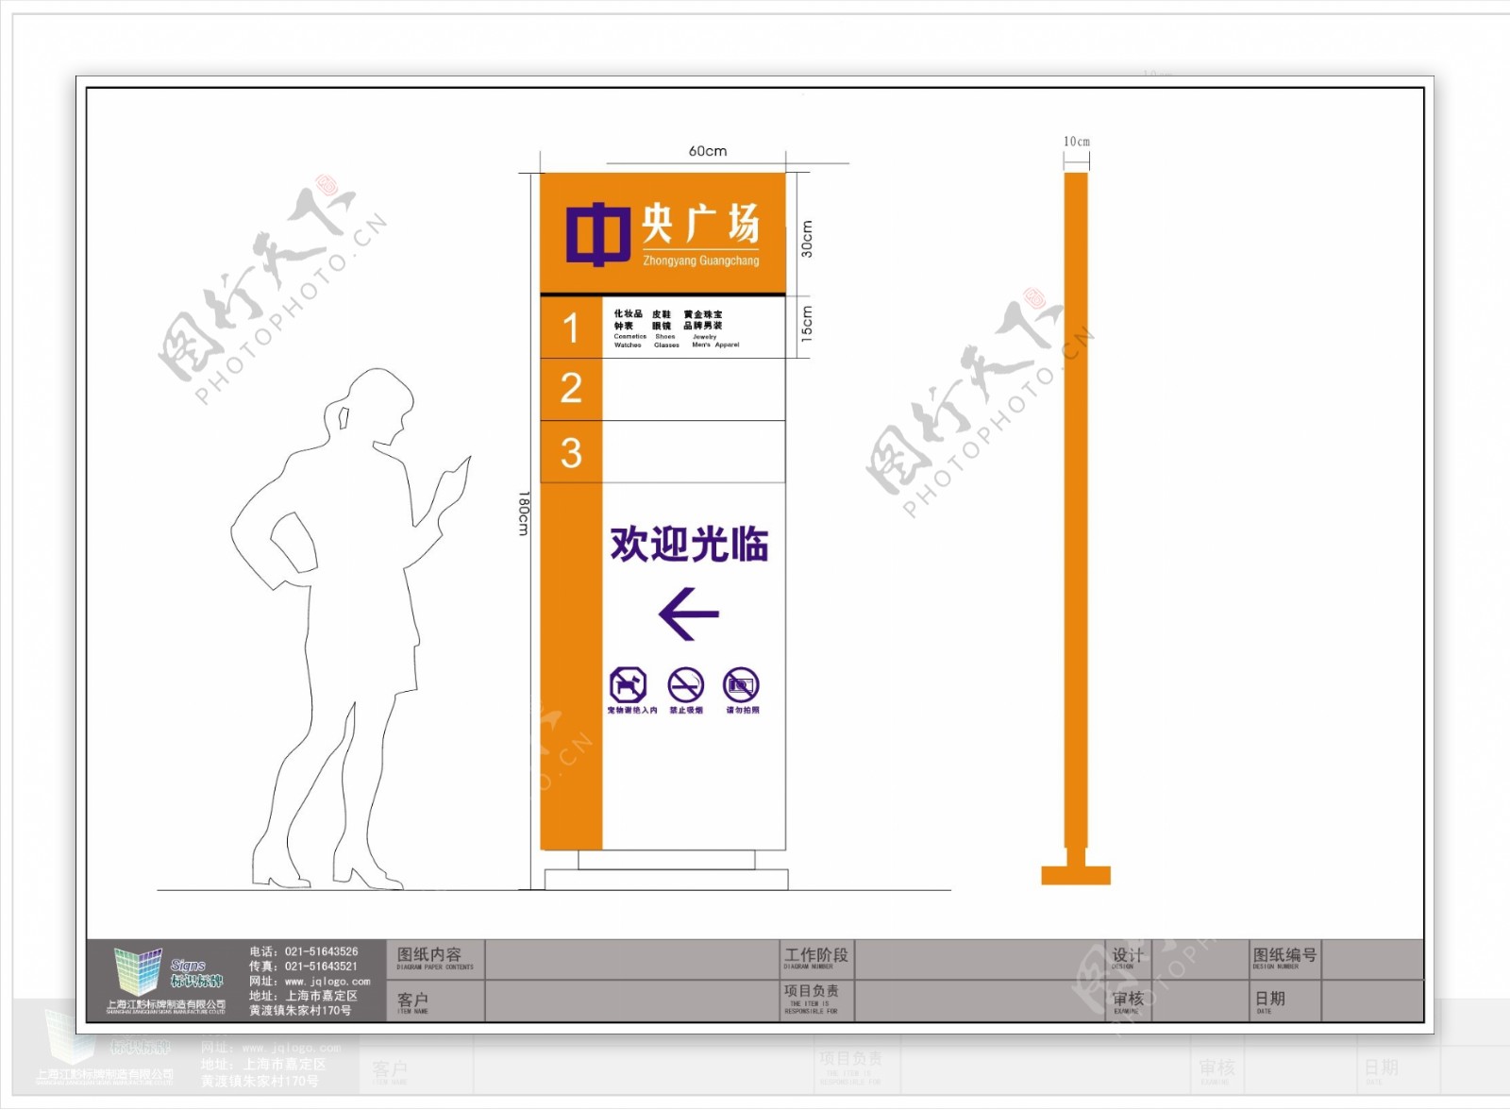Viewport: 1510px width, 1110px height.
Task: Click the Jewelry English label
Action: [x=705, y=336]
